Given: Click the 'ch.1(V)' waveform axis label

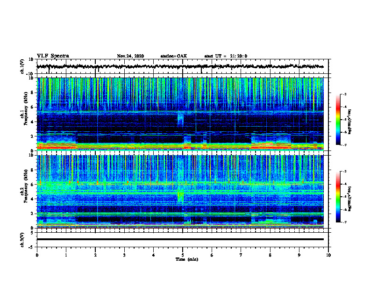Looking at the screenshot, I should pos(22,66).
